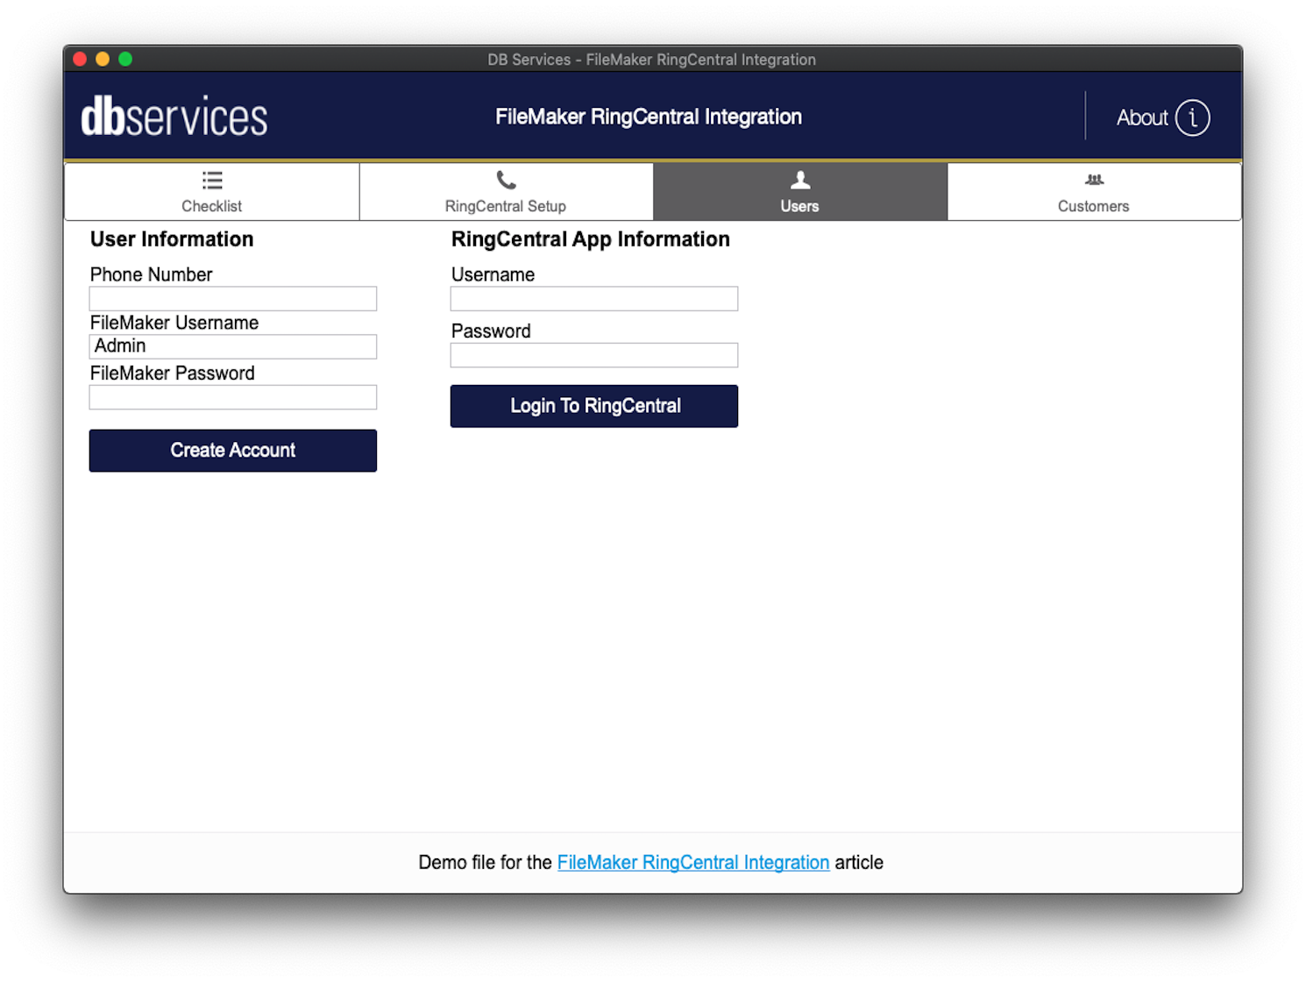Click the FileMaker Username field containing Admin
This screenshot has height=982, width=1306.
tap(233, 346)
